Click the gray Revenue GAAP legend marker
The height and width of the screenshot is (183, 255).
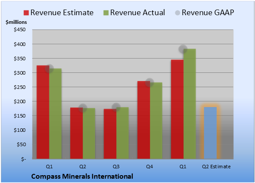pyautogui.click(x=178, y=13)
